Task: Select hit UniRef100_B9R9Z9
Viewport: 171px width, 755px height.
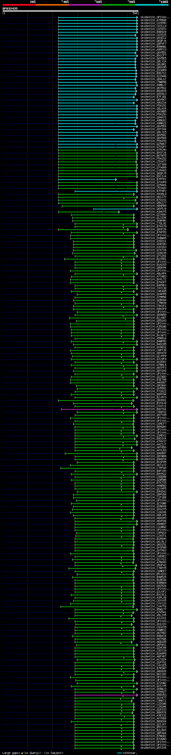Action: [153, 32]
